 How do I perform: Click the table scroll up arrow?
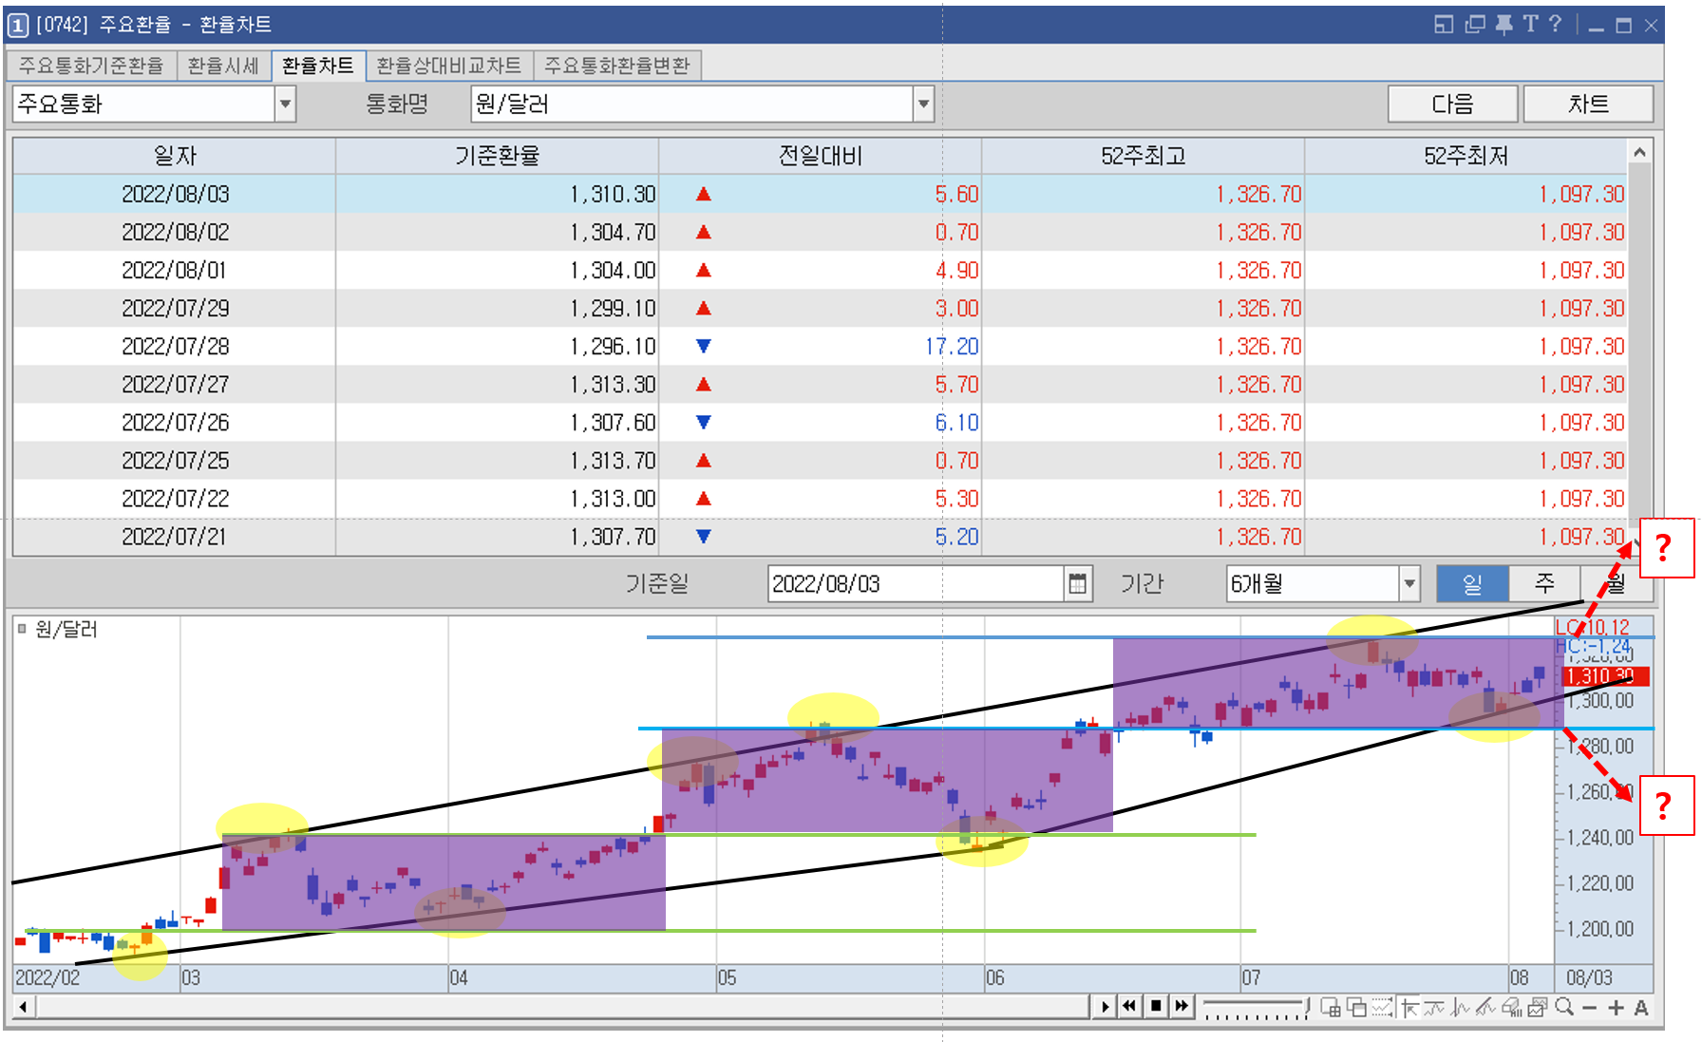(1639, 152)
